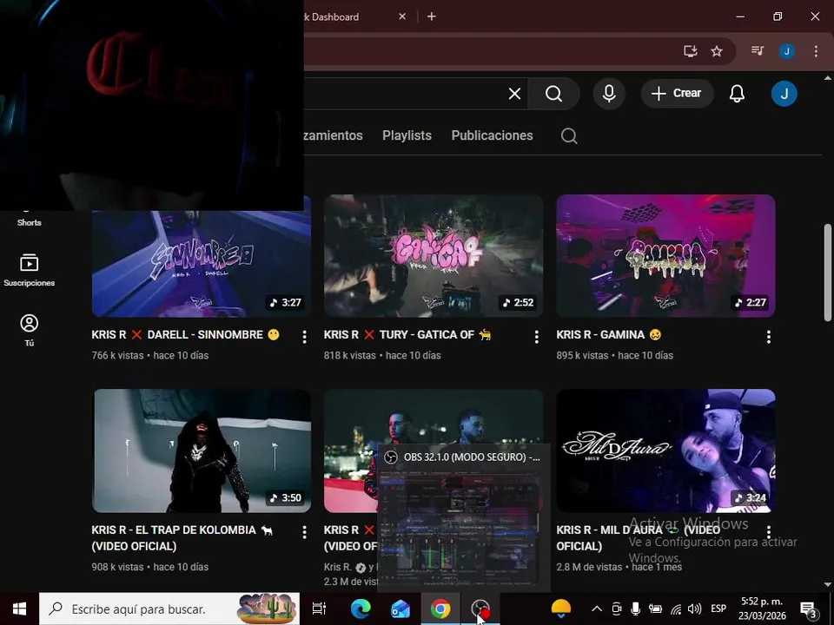Click the microphone tray icon
834x625 pixels.
tap(635, 609)
